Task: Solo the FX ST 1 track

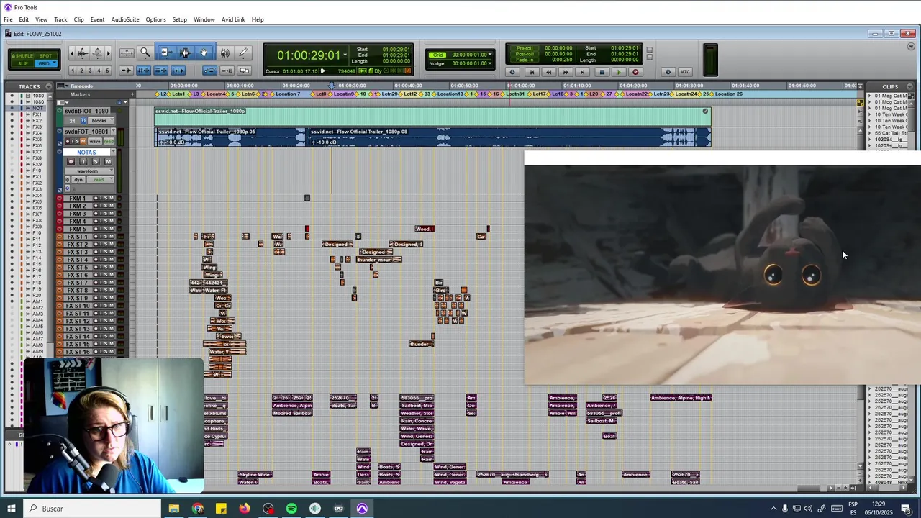Action: coord(105,237)
